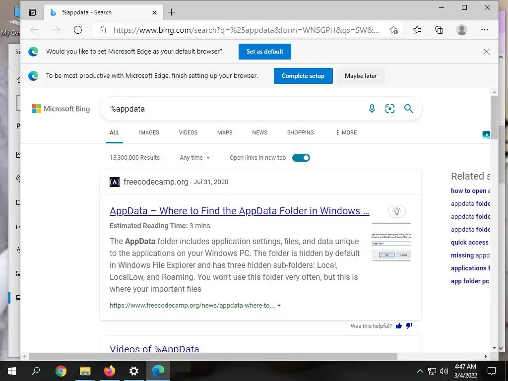The height and width of the screenshot is (381, 508).
Task: Open the Run dialog thumbnail image
Action: click(x=391, y=242)
